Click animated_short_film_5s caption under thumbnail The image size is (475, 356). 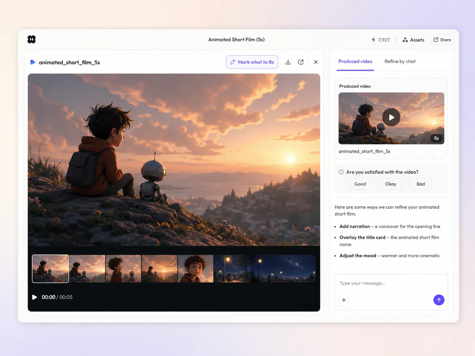[364, 151]
